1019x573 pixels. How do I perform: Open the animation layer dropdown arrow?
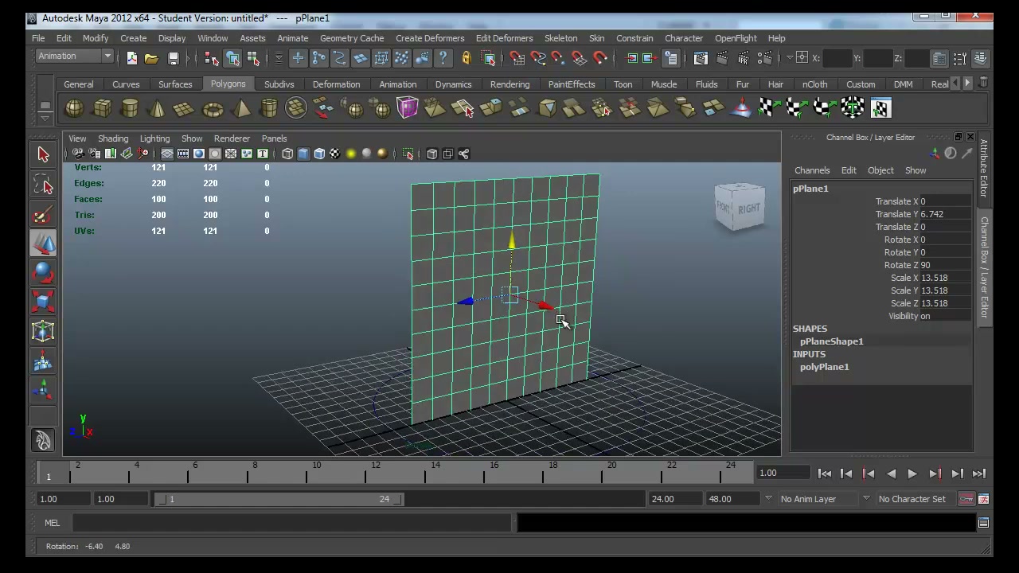768,499
